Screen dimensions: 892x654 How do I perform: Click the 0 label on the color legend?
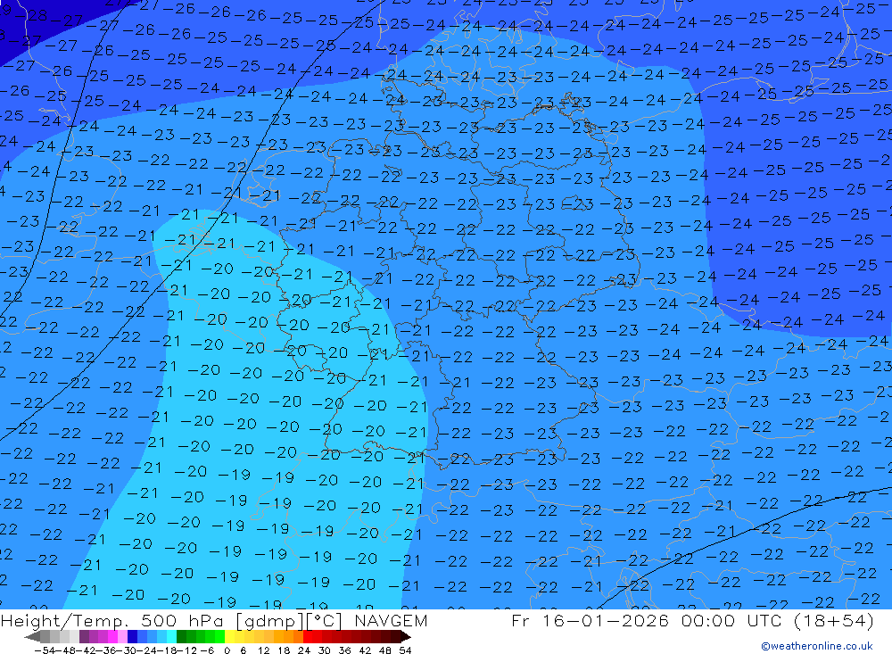[227, 650]
